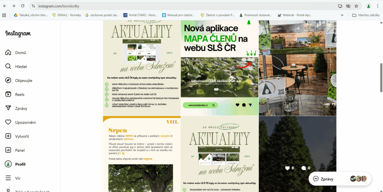This screenshot has width=383, height=192.
Task: Click the page vertical scrollbar
Action: (x=381, y=78)
